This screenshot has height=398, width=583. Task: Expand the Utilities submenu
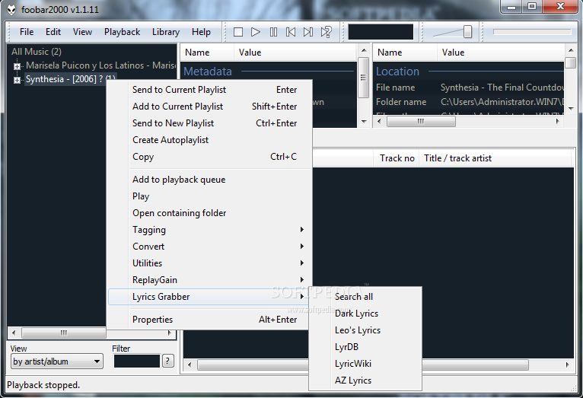coord(210,263)
